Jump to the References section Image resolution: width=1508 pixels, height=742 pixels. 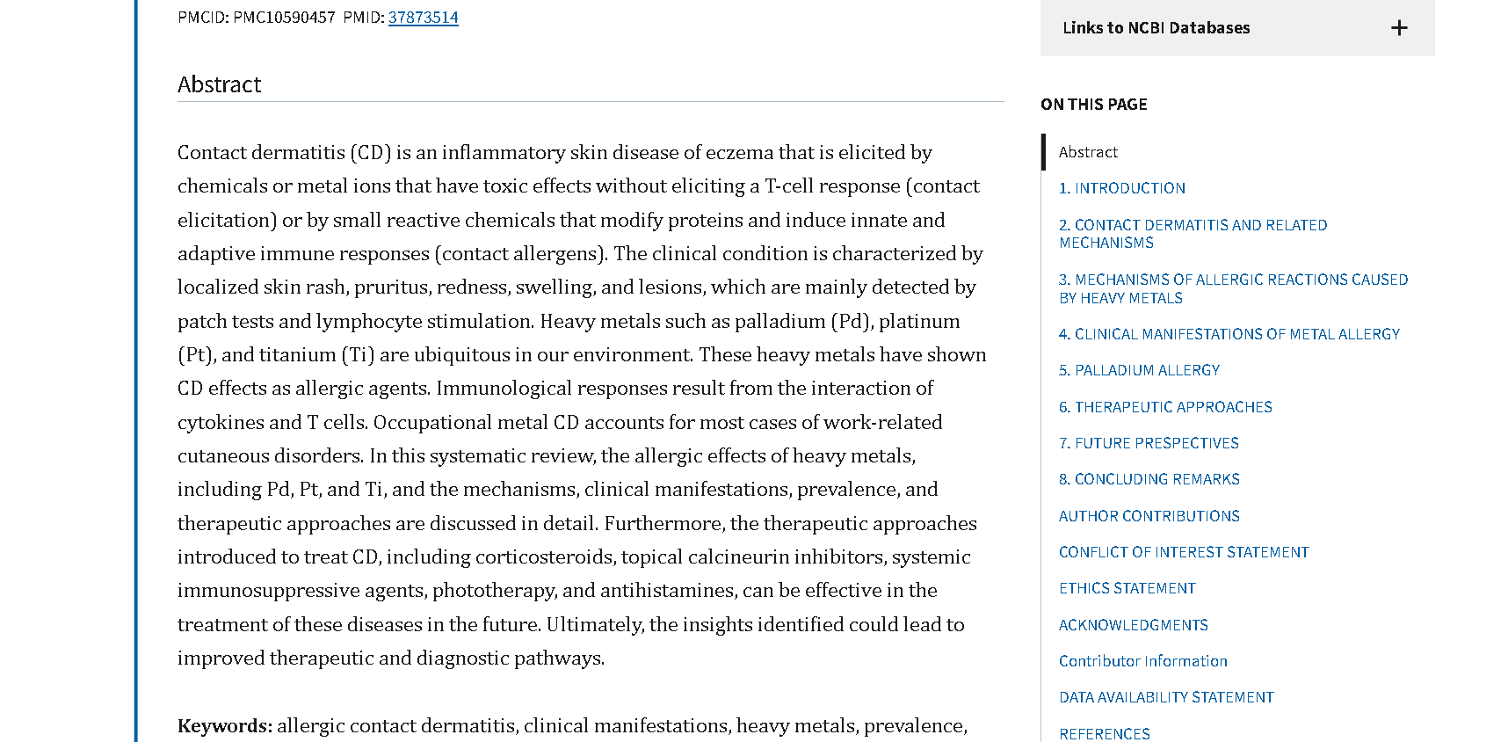point(1104,733)
